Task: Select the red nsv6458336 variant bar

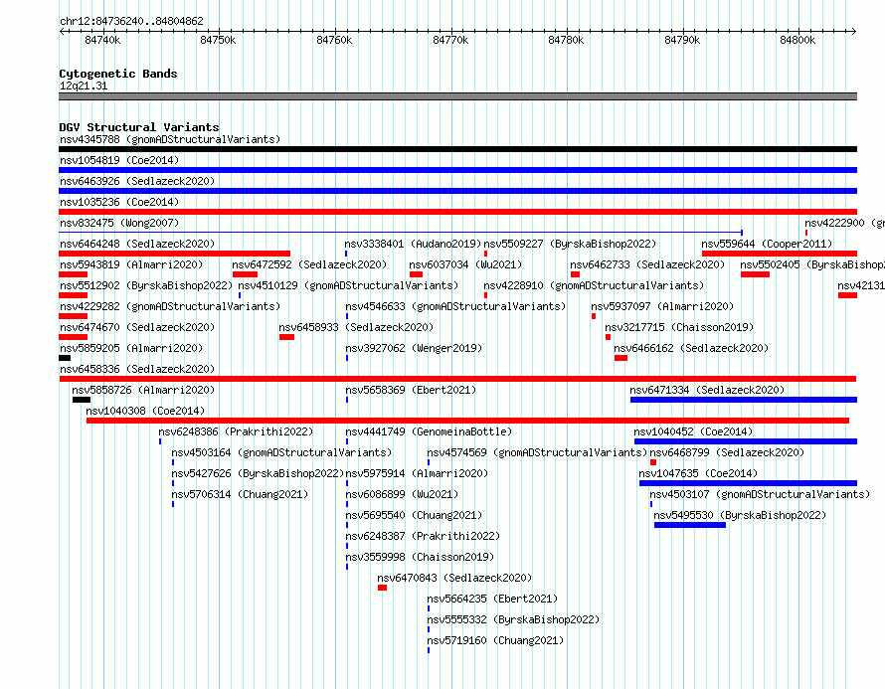Action: point(457,379)
